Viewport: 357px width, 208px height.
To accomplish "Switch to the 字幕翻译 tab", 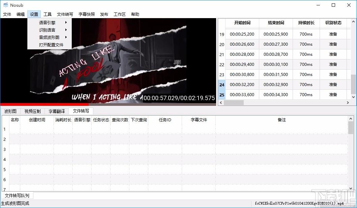I will pos(57,111).
